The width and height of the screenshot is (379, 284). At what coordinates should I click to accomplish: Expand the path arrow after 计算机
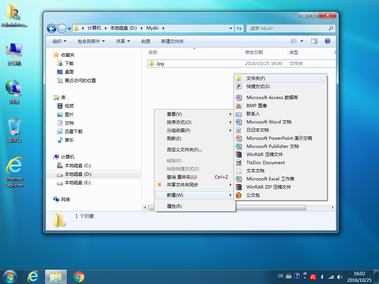click(x=105, y=28)
